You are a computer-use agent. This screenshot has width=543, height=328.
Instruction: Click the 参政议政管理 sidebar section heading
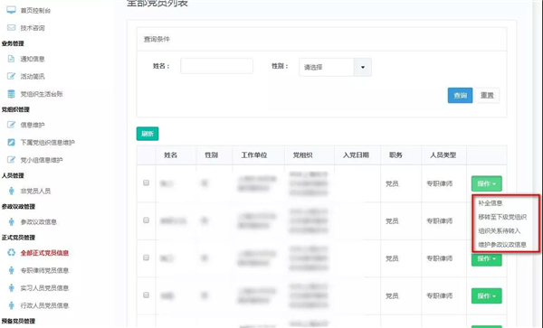(x=18, y=207)
